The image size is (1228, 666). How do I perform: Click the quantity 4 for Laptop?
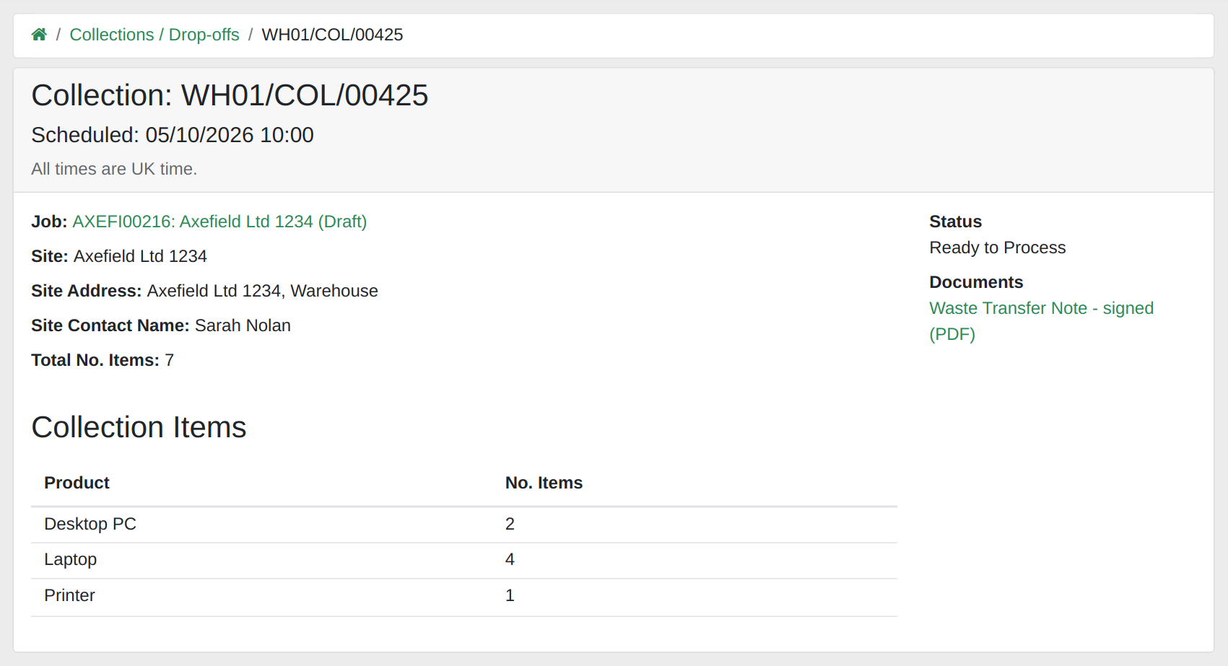point(510,559)
